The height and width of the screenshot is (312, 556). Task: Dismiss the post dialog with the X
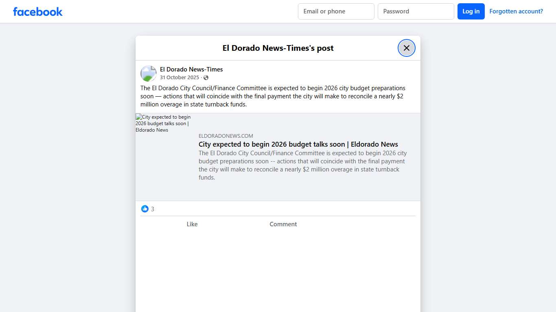(x=406, y=48)
